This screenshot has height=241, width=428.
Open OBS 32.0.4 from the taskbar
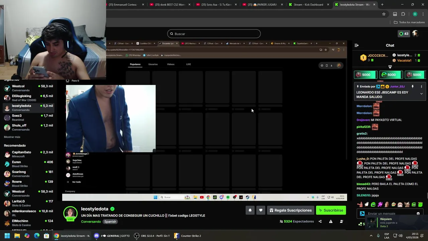(152, 236)
